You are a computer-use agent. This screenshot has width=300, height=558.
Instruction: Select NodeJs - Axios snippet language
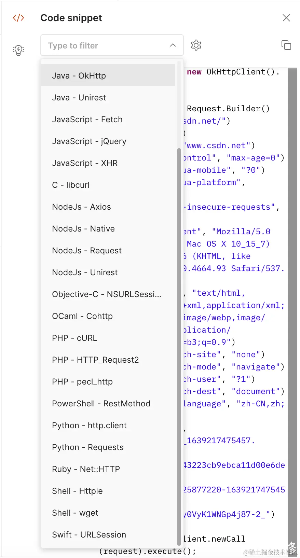pyautogui.click(x=108, y=207)
